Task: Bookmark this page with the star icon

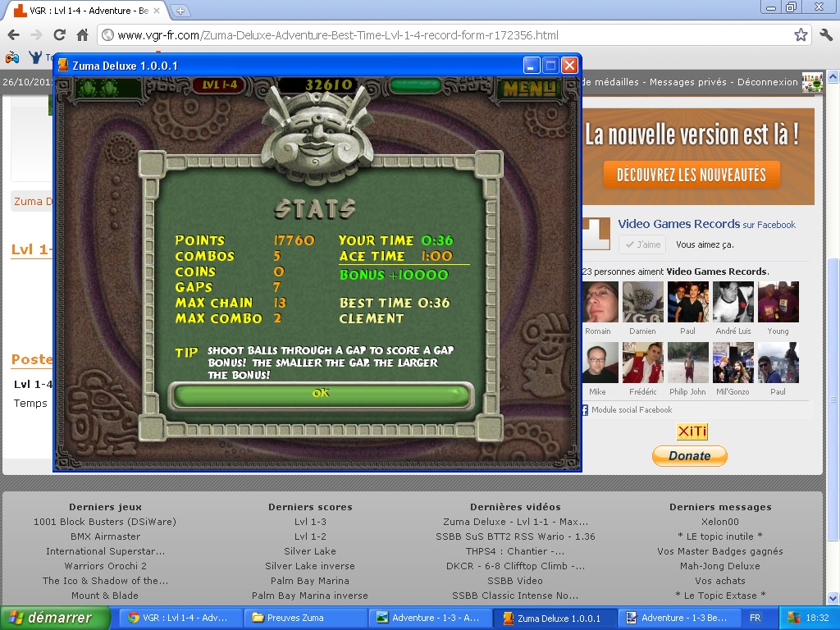Action: [801, 35]
